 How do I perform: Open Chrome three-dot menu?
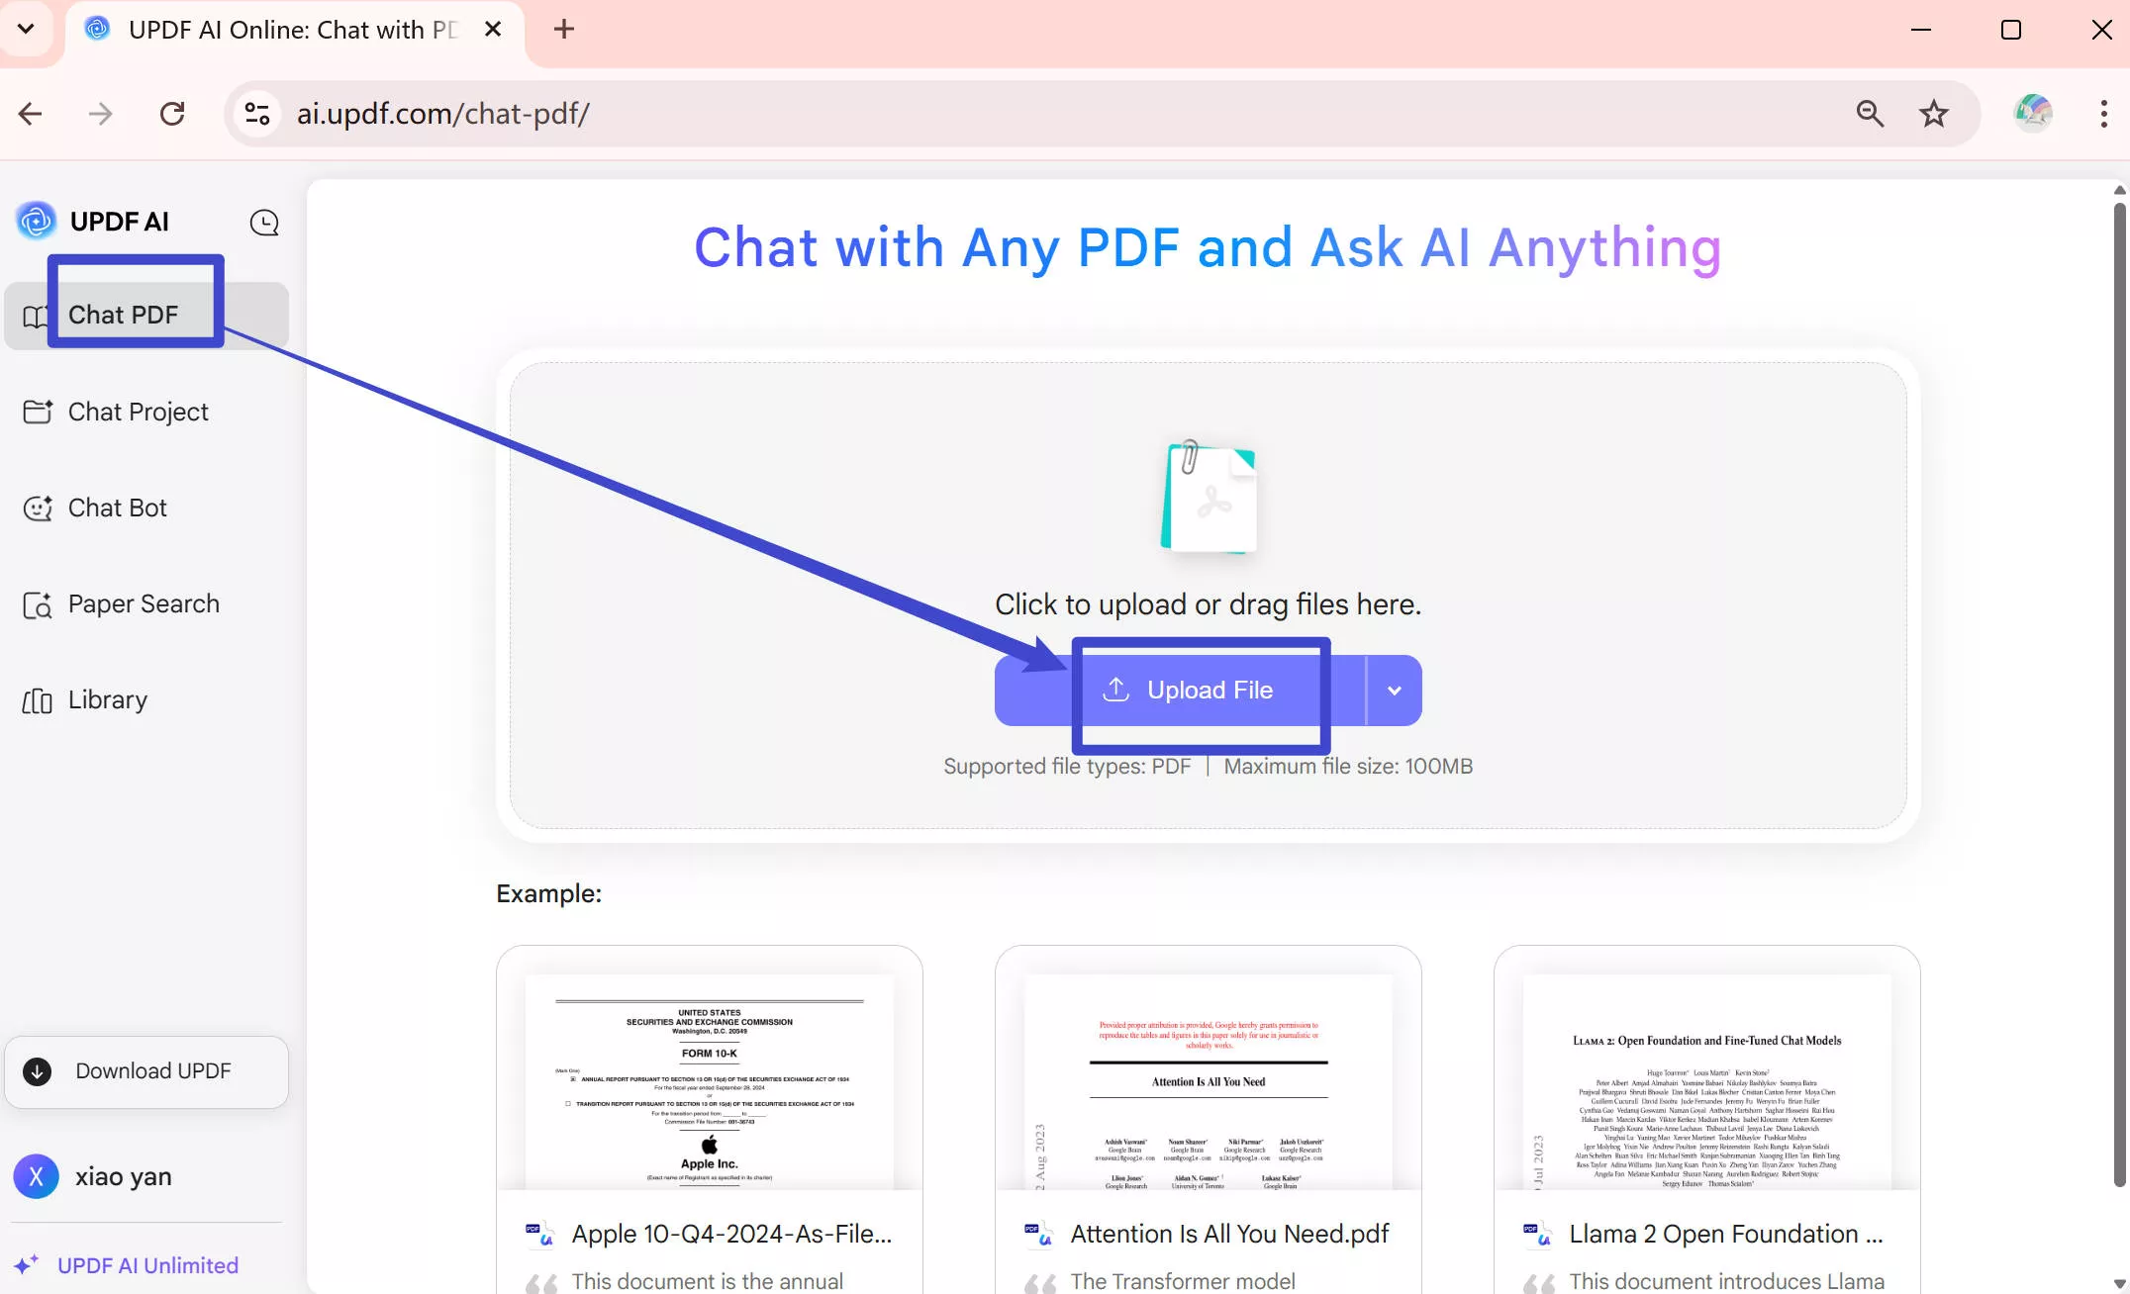2103,114
